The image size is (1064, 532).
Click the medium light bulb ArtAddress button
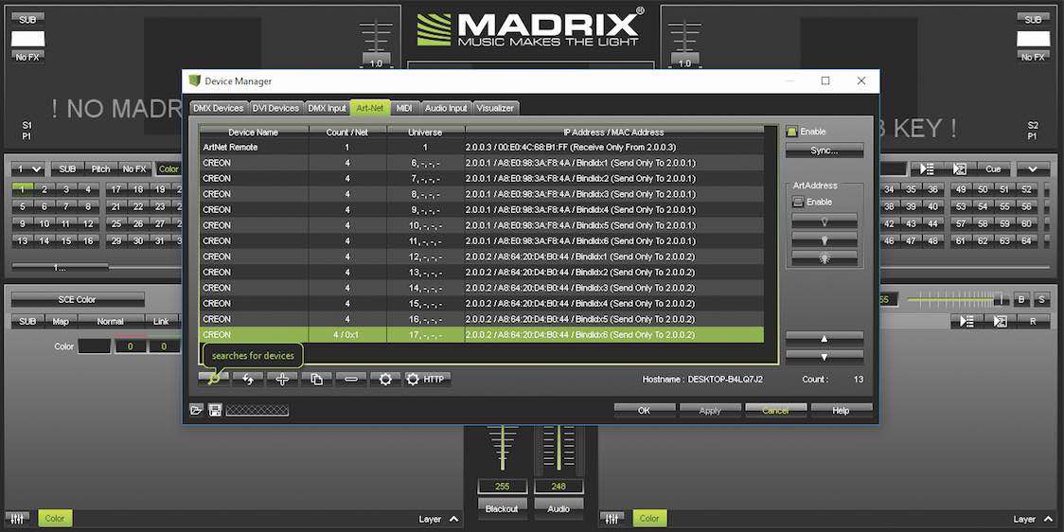(825, 239)
